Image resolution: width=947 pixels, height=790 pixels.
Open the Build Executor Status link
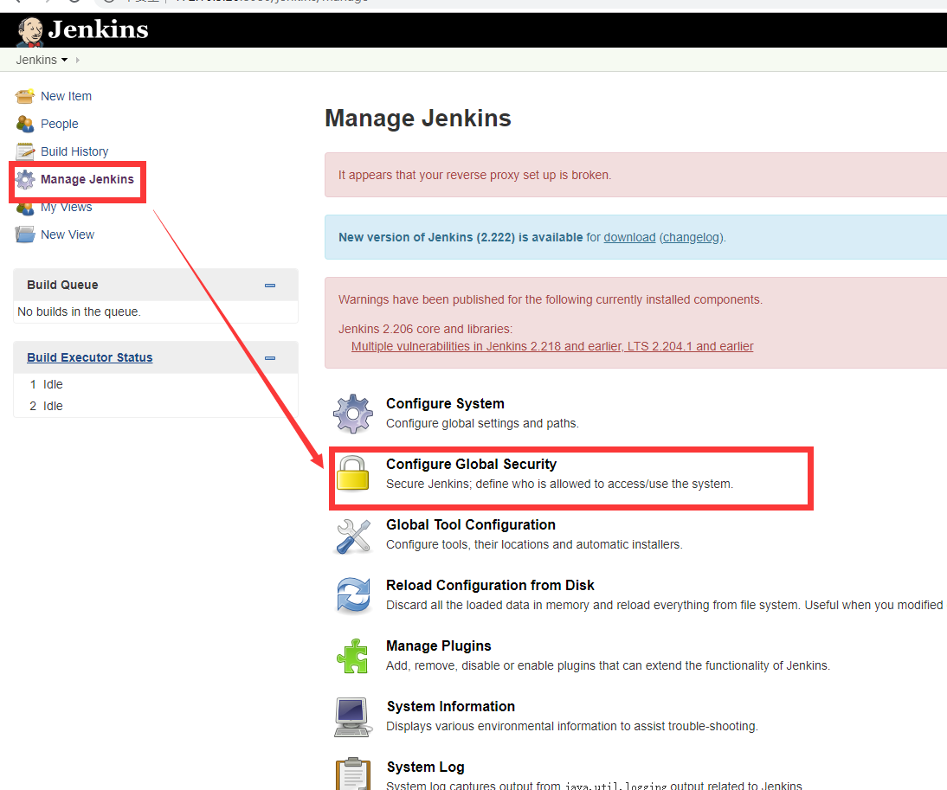pyautogui.click(x=89, y=357)
